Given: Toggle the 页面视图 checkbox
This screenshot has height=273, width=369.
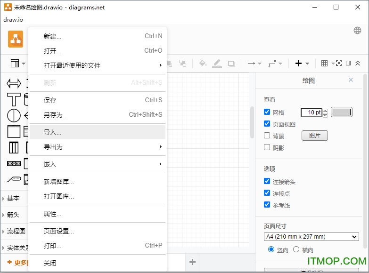Looking at the screenshot, I should click(267, 124).
